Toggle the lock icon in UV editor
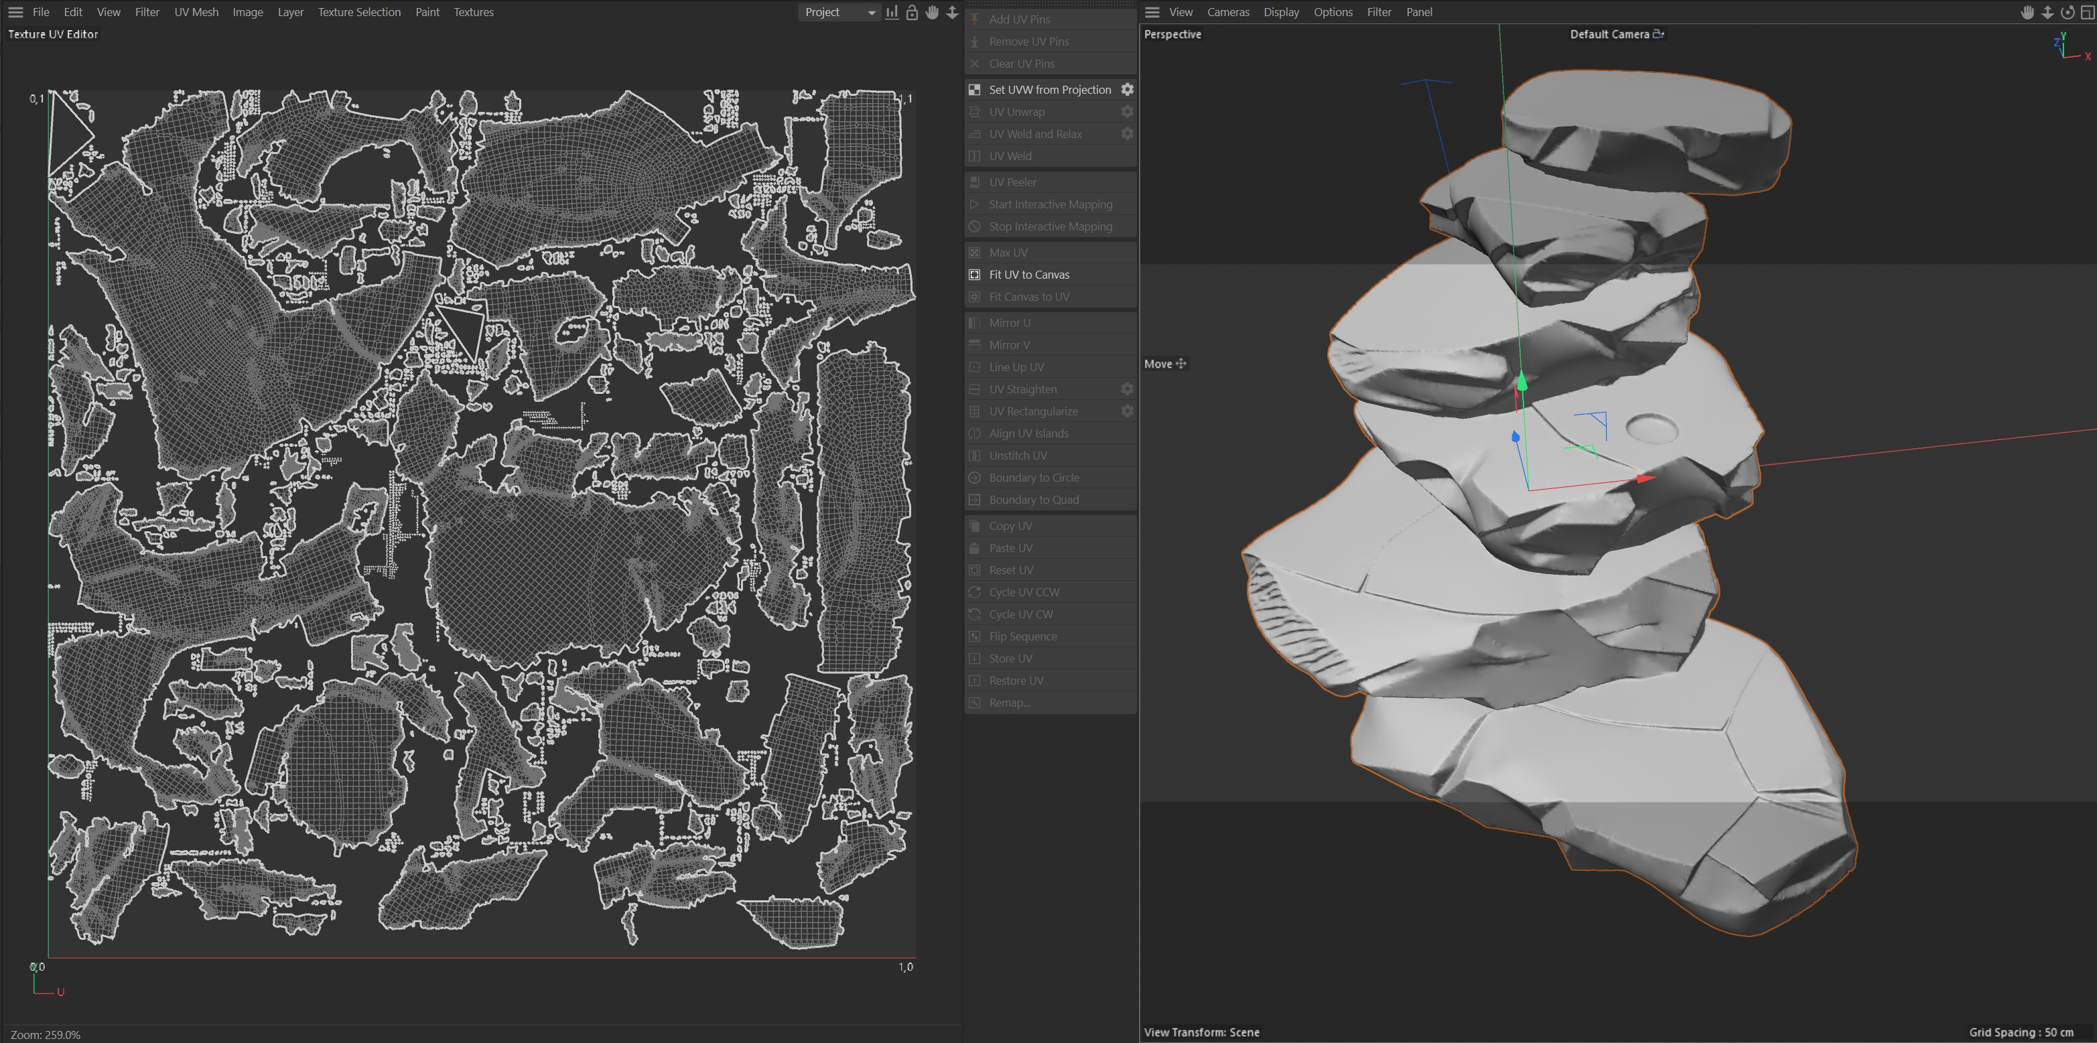 (x=912, y=12)
